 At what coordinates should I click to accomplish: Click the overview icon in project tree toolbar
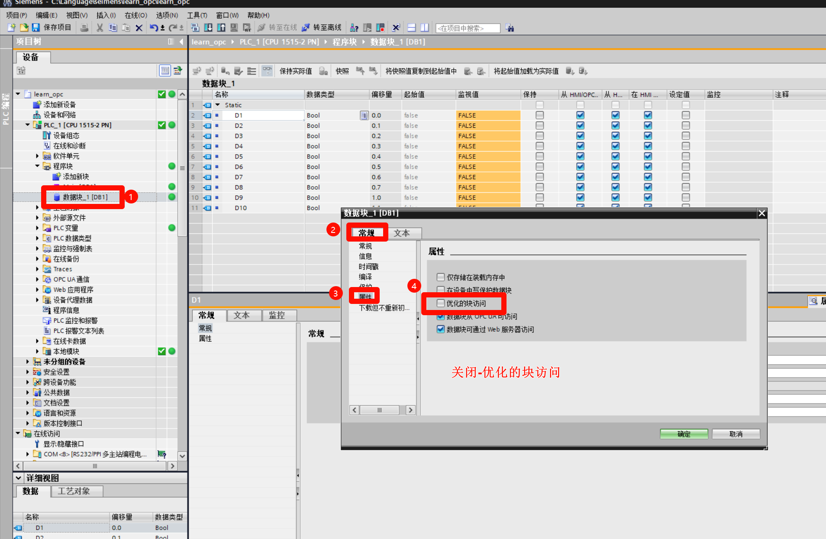click(165, 70)
